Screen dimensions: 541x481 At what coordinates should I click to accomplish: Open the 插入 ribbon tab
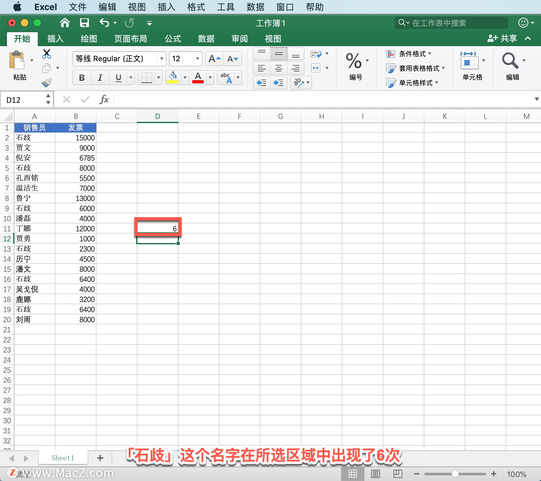pyautogui.click(x=55, y=39)
